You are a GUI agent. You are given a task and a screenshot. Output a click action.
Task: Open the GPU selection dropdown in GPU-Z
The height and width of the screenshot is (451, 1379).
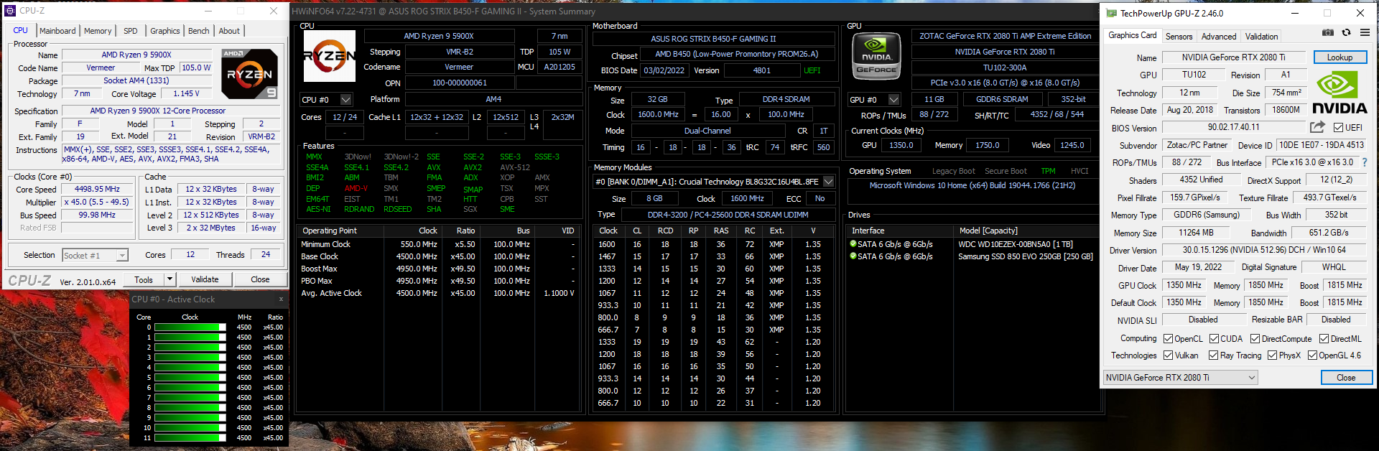[x=1180, y=378]
